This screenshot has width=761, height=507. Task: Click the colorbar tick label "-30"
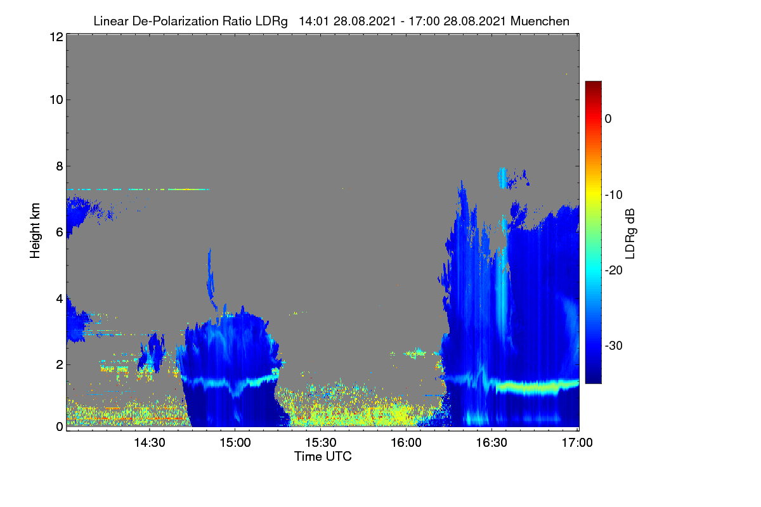(x=614, y=346)
